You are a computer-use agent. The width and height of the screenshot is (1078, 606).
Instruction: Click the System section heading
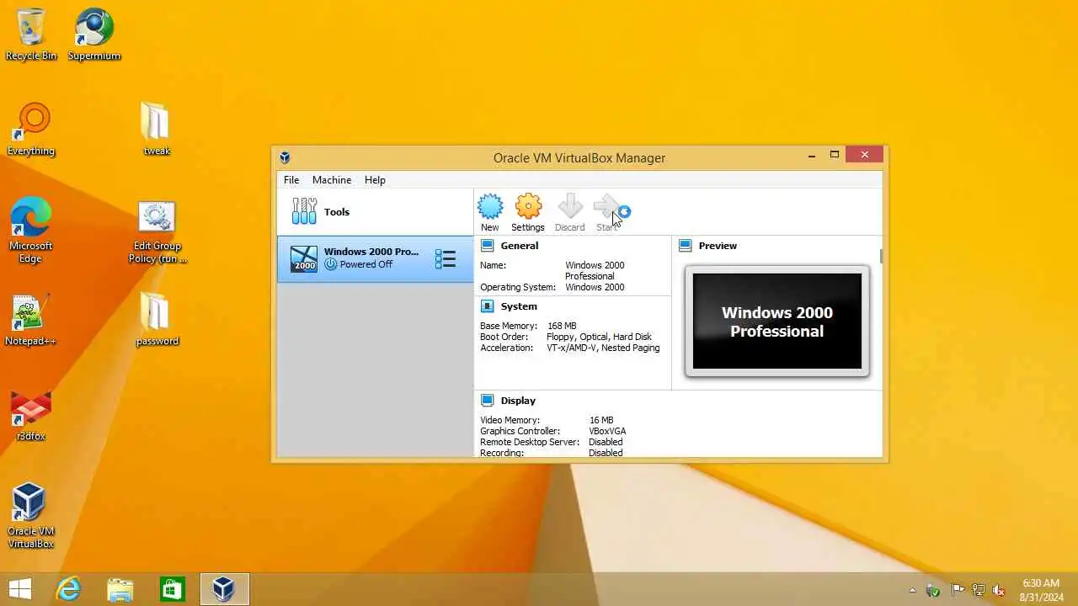pos(519,306)
